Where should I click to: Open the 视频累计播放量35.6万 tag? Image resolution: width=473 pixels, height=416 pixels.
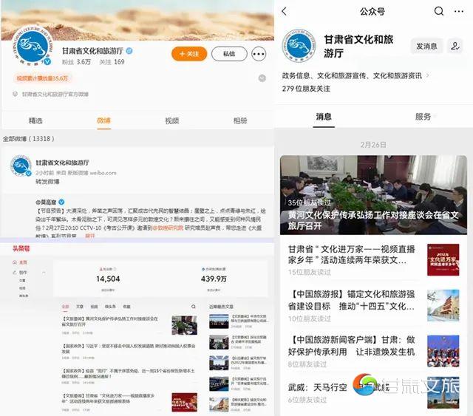tap(42, 78)
